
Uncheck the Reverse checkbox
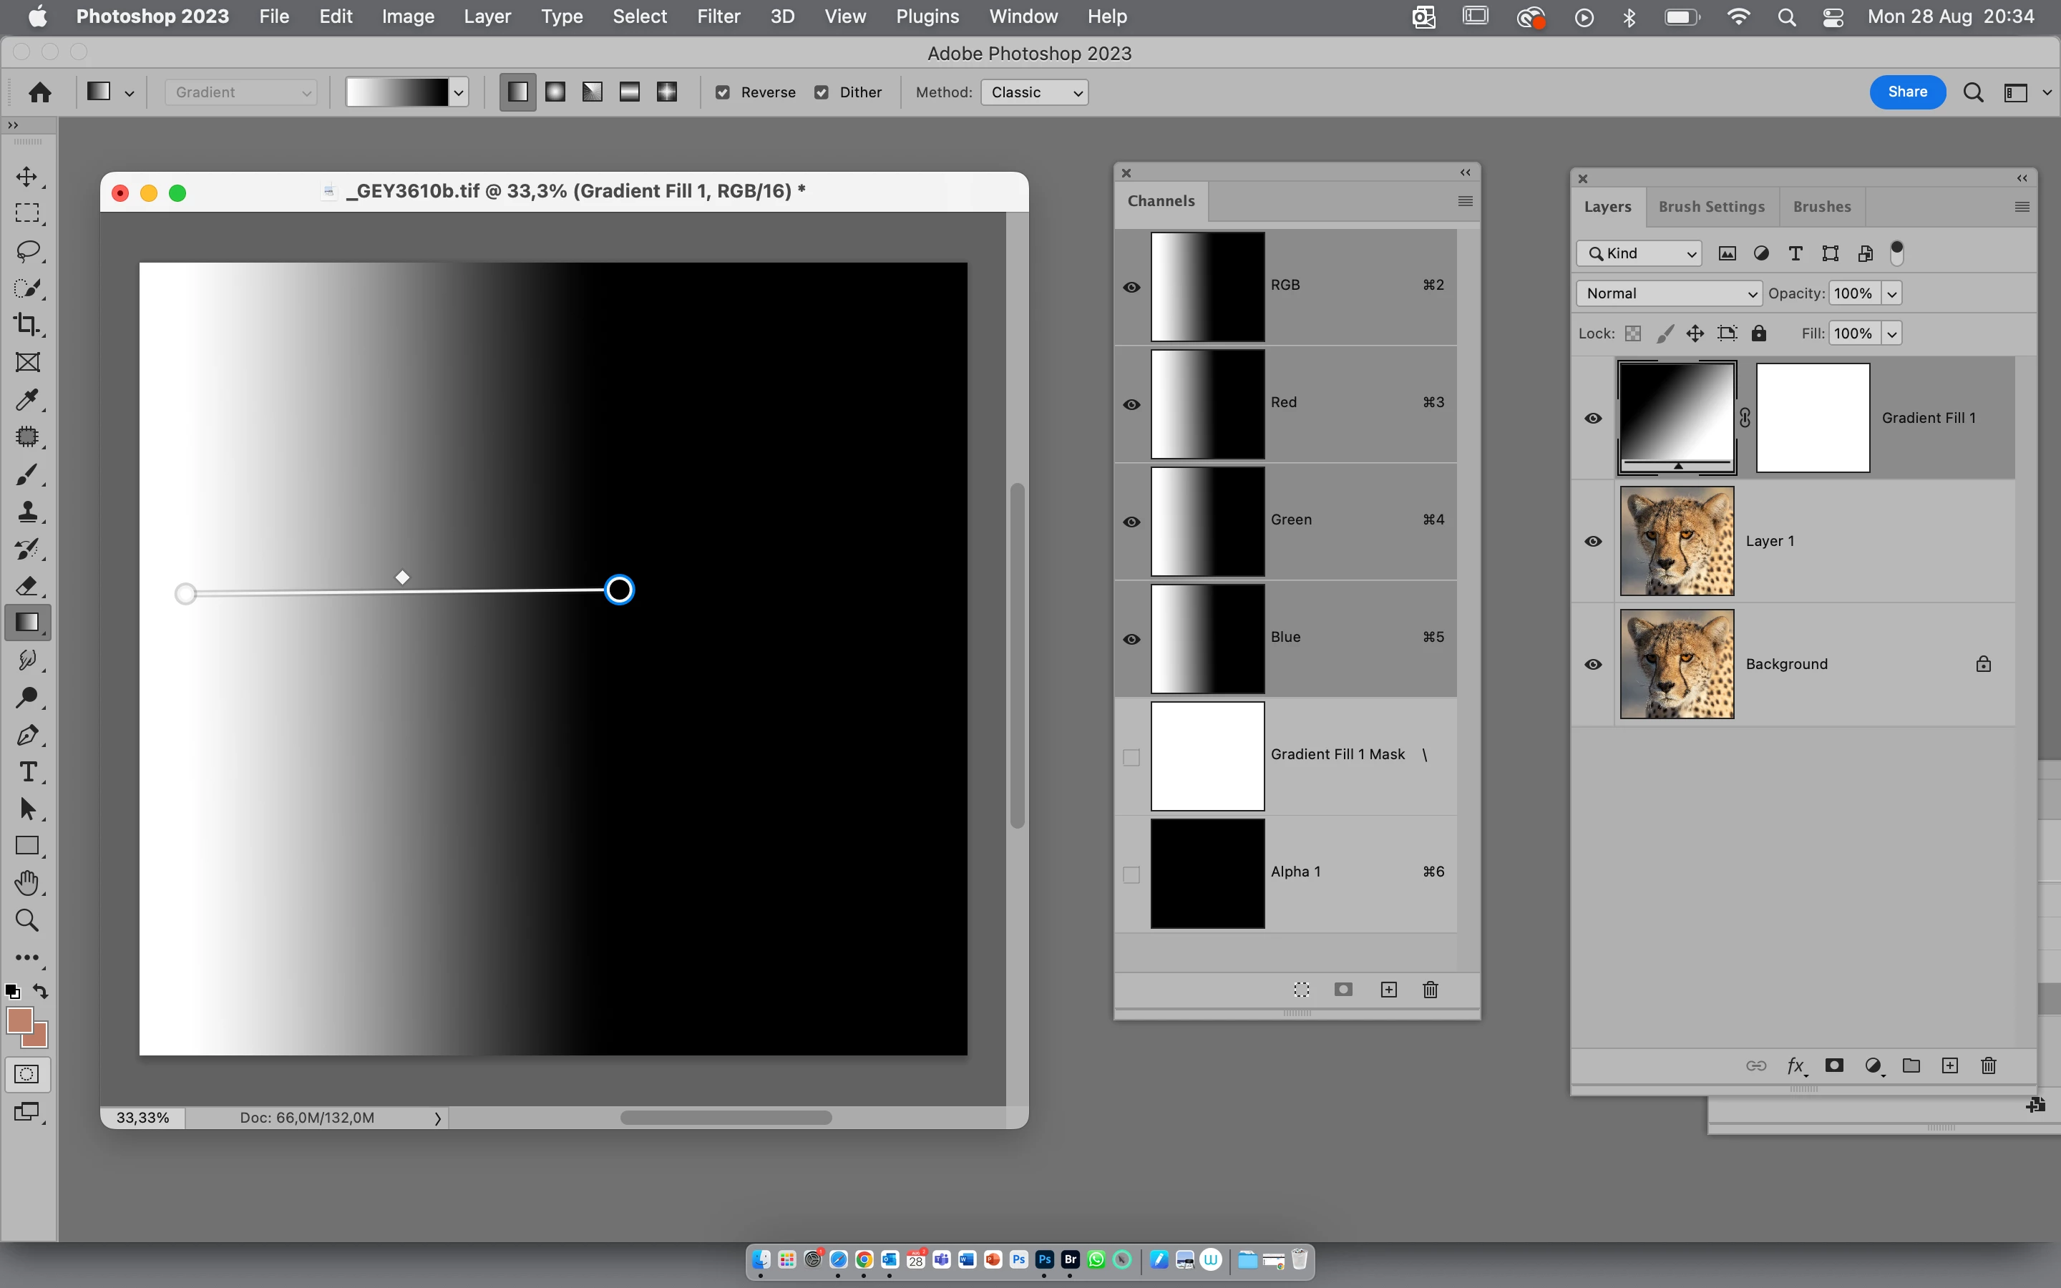723,93
